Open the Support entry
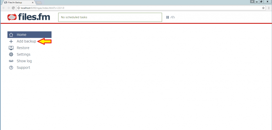Image resolution: width=272 pixels, height=130 pixels. click(23, 68)
